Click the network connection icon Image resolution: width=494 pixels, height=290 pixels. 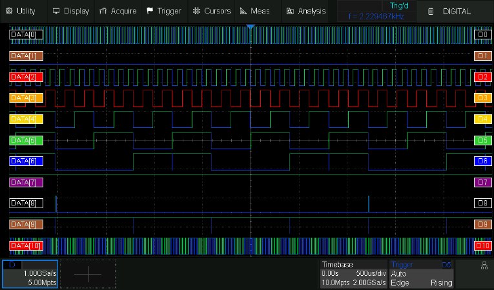(x=484, y=265)
